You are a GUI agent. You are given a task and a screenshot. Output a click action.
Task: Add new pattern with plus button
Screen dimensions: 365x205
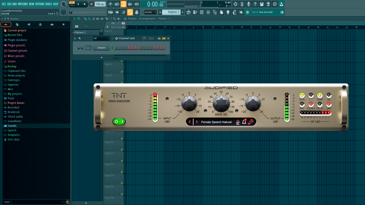[x=183, y=12]
